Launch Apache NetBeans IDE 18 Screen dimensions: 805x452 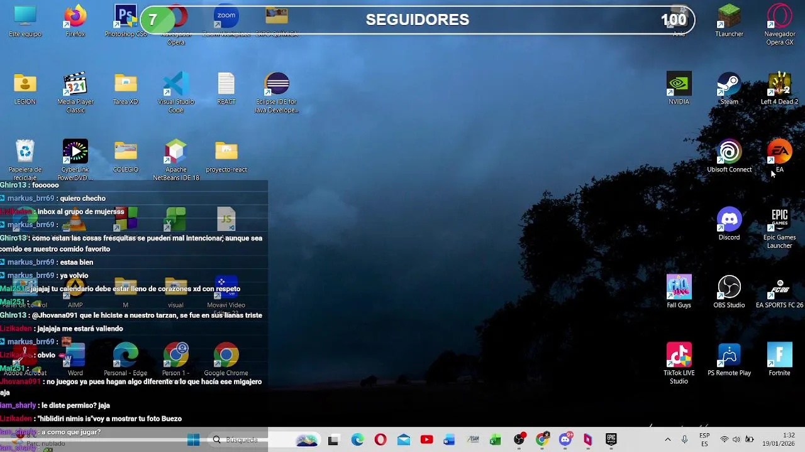point(176,160)
